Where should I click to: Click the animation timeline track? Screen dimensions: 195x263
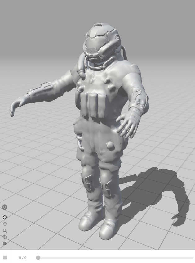(x=115, y=258)
